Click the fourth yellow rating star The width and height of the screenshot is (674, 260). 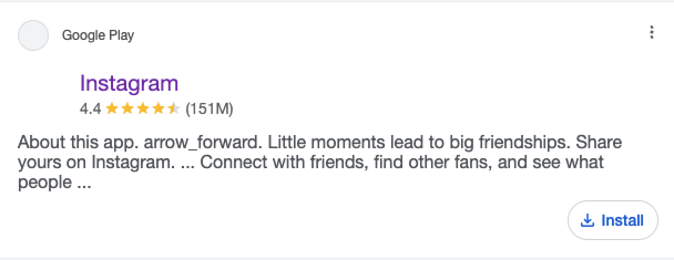158,109
